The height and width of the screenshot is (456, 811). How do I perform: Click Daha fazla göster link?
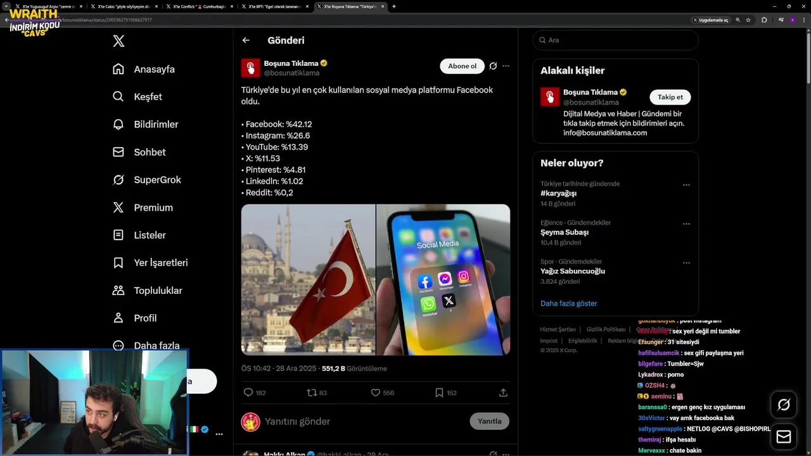click(568, 303)
